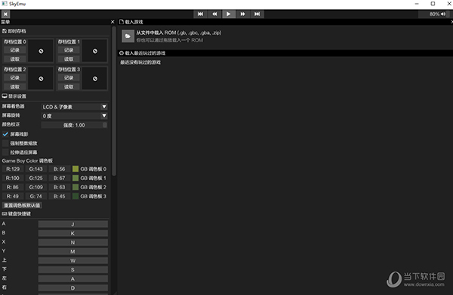Click the rewind playback icon
This screenshot has height=295, width=453.
(214, 14)
